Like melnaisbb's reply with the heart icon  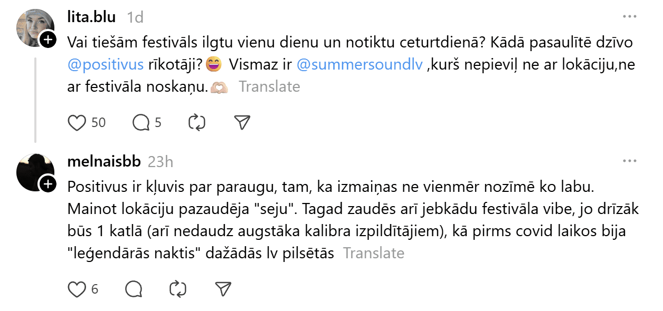(x=77, y=289)
